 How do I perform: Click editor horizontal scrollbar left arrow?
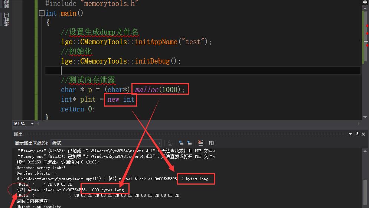(37, 124)
